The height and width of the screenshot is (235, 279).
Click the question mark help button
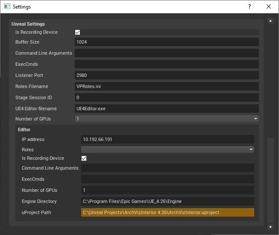pyautogui.click(x=249, y=7)
